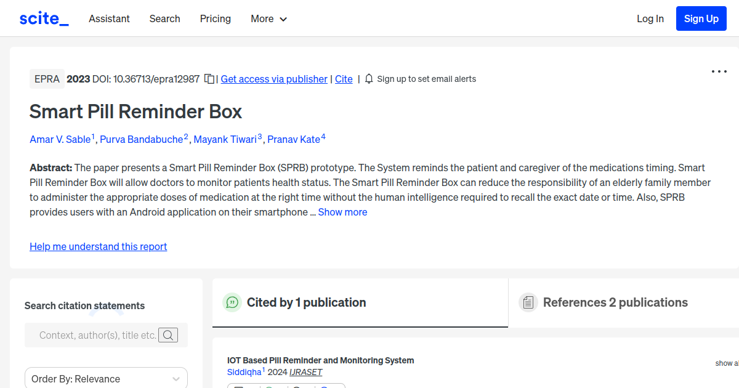Open the three-dot options menu
Image resolution: width=739 pixels, height=388 pixels.
[x=719, y=71]
